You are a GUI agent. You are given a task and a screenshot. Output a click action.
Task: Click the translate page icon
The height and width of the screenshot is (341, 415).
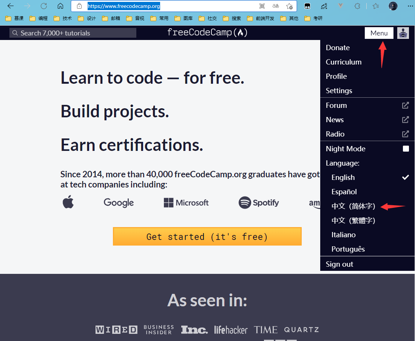(276, 6)
